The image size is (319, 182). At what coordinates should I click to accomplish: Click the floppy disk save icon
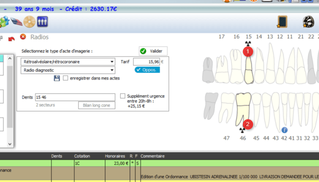click(57, 78)
